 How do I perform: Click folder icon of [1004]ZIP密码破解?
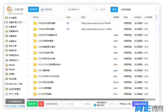[35, 29]
